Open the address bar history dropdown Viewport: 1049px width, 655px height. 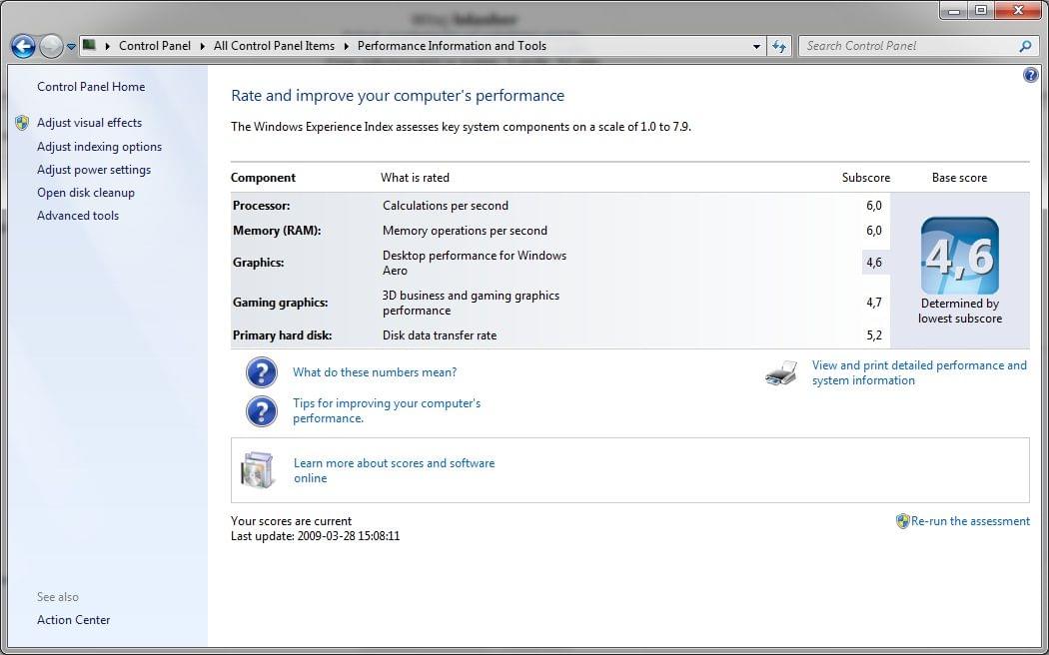[756, 46]
